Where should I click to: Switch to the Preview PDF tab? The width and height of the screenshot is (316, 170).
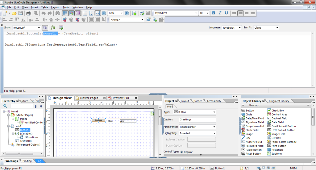pos(121,98)
